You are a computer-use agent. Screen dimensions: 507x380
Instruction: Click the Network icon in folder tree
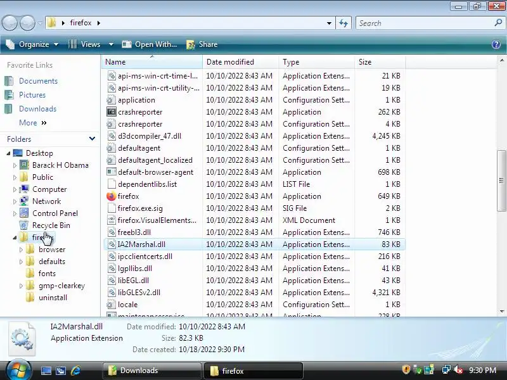pyautogui.click(x=24, y=201)
